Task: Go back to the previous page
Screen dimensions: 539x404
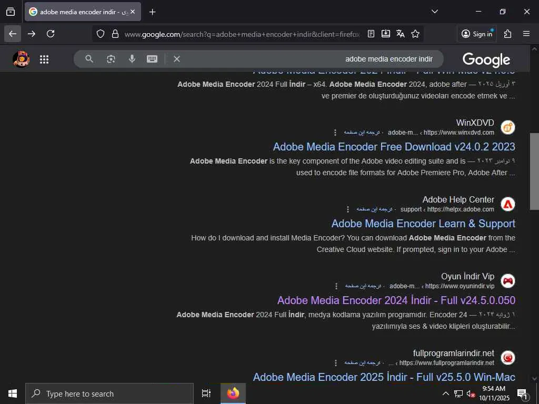Action: [x=13, y=34]
